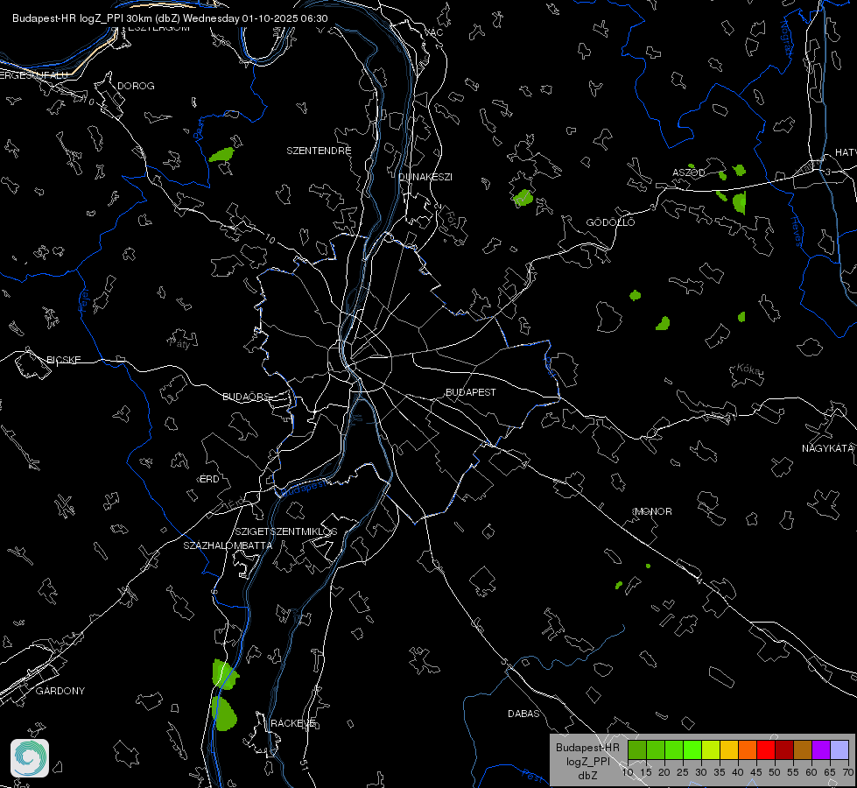Click the blue Budapest boundary label near Érd

305,487
